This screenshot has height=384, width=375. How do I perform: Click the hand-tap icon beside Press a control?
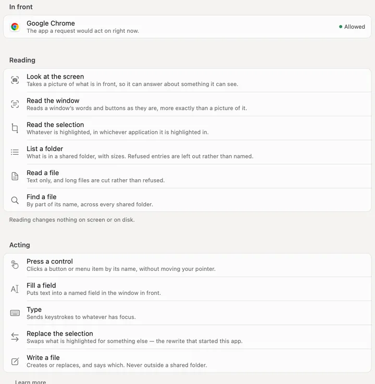point(15,265)
